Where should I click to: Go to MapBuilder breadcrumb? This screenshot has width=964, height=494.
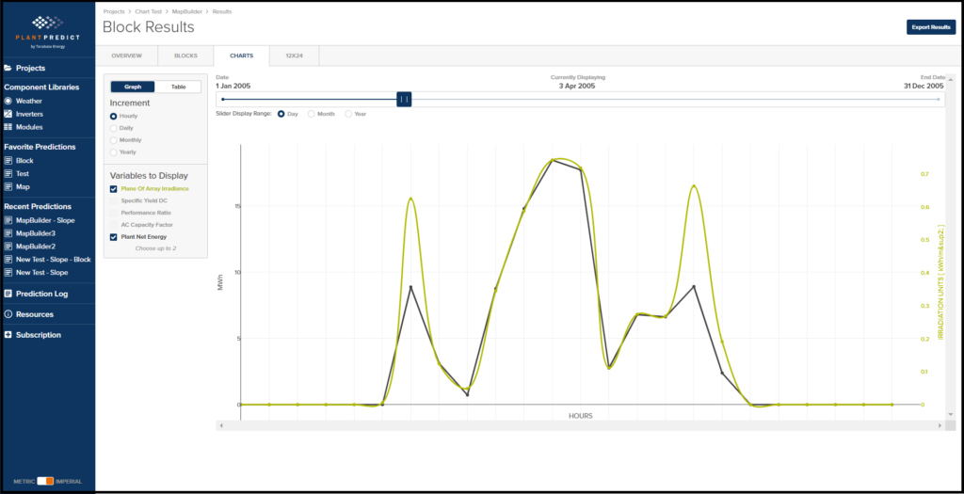click(187, 11)
